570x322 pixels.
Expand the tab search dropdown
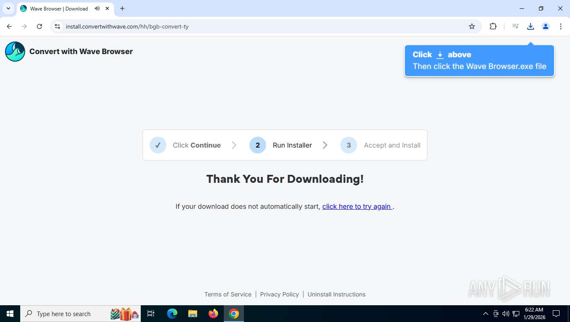tap(8, 8)
